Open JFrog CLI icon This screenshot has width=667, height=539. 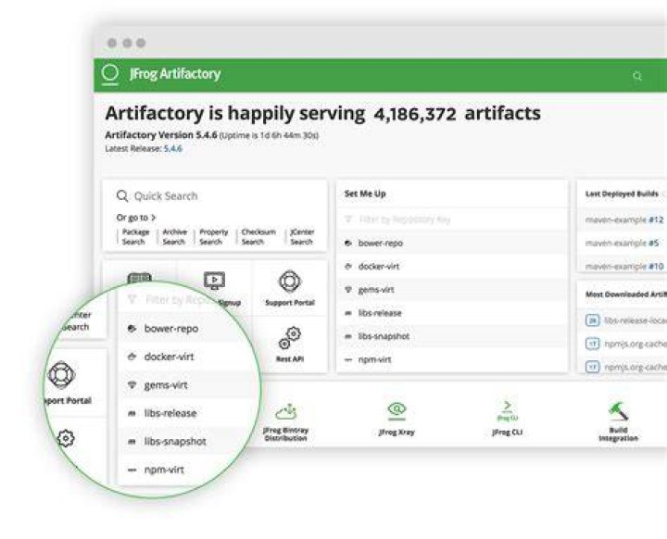tap(507, 411)
